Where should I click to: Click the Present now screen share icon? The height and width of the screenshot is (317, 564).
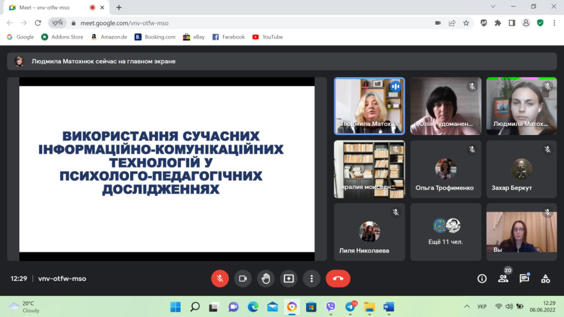click(288, 278)
